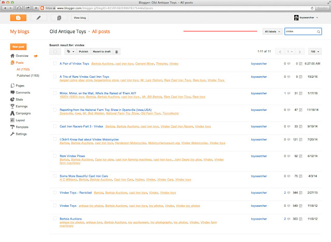The image size is (331, 242).
Task: Open Pages in the sidebar
Action: (x=20, y=86)
